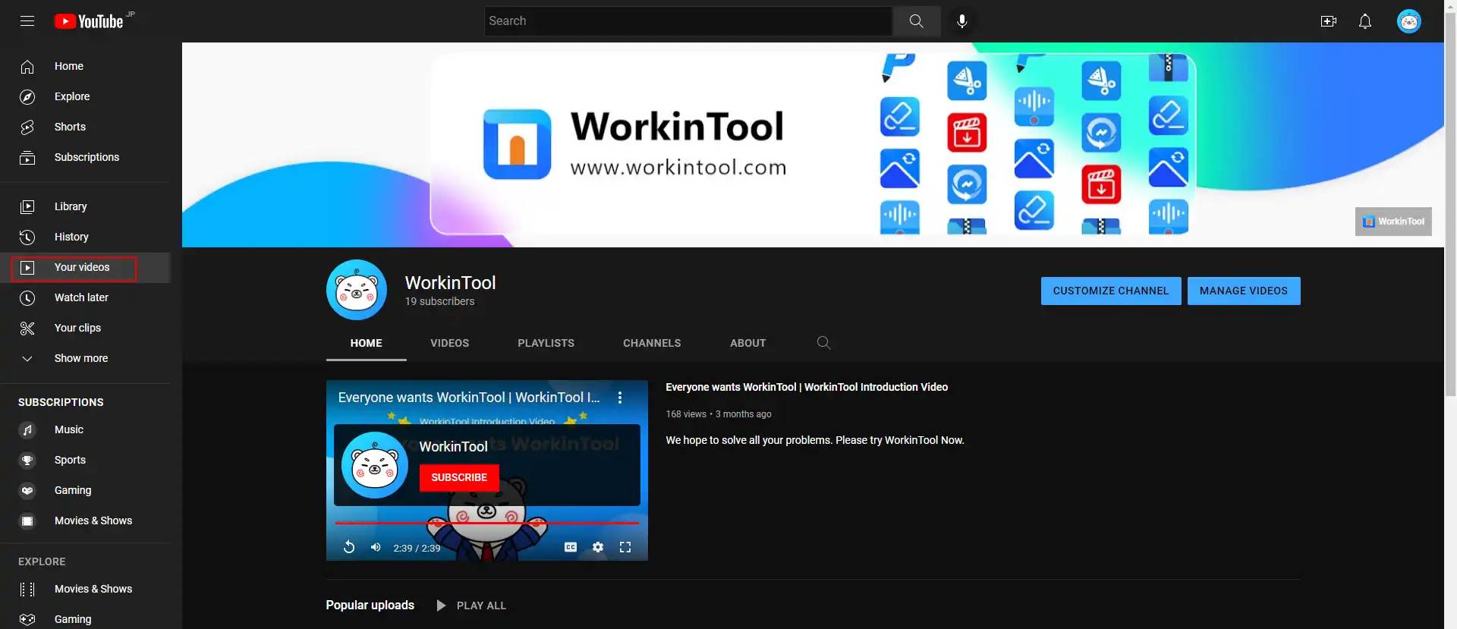1457x629 pixels.
Task: Switch to the ABOUT tab
Action: click(748, 344)
